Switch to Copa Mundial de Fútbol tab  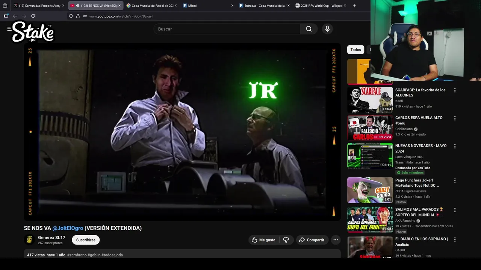coord(151,6)
